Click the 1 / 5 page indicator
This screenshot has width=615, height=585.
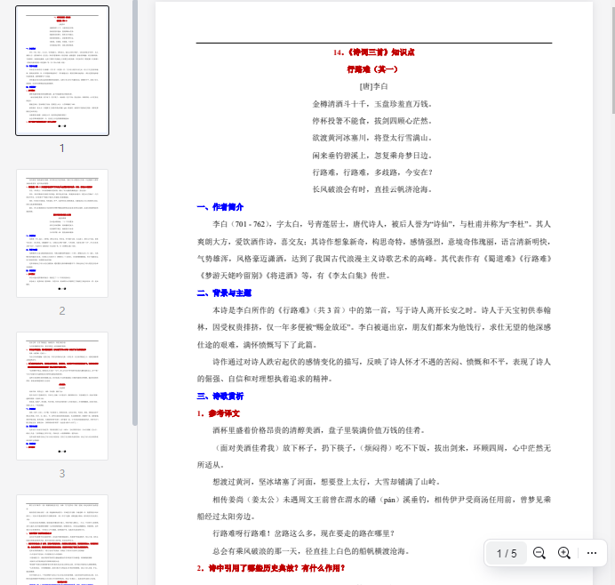click(x=507, y=553)
